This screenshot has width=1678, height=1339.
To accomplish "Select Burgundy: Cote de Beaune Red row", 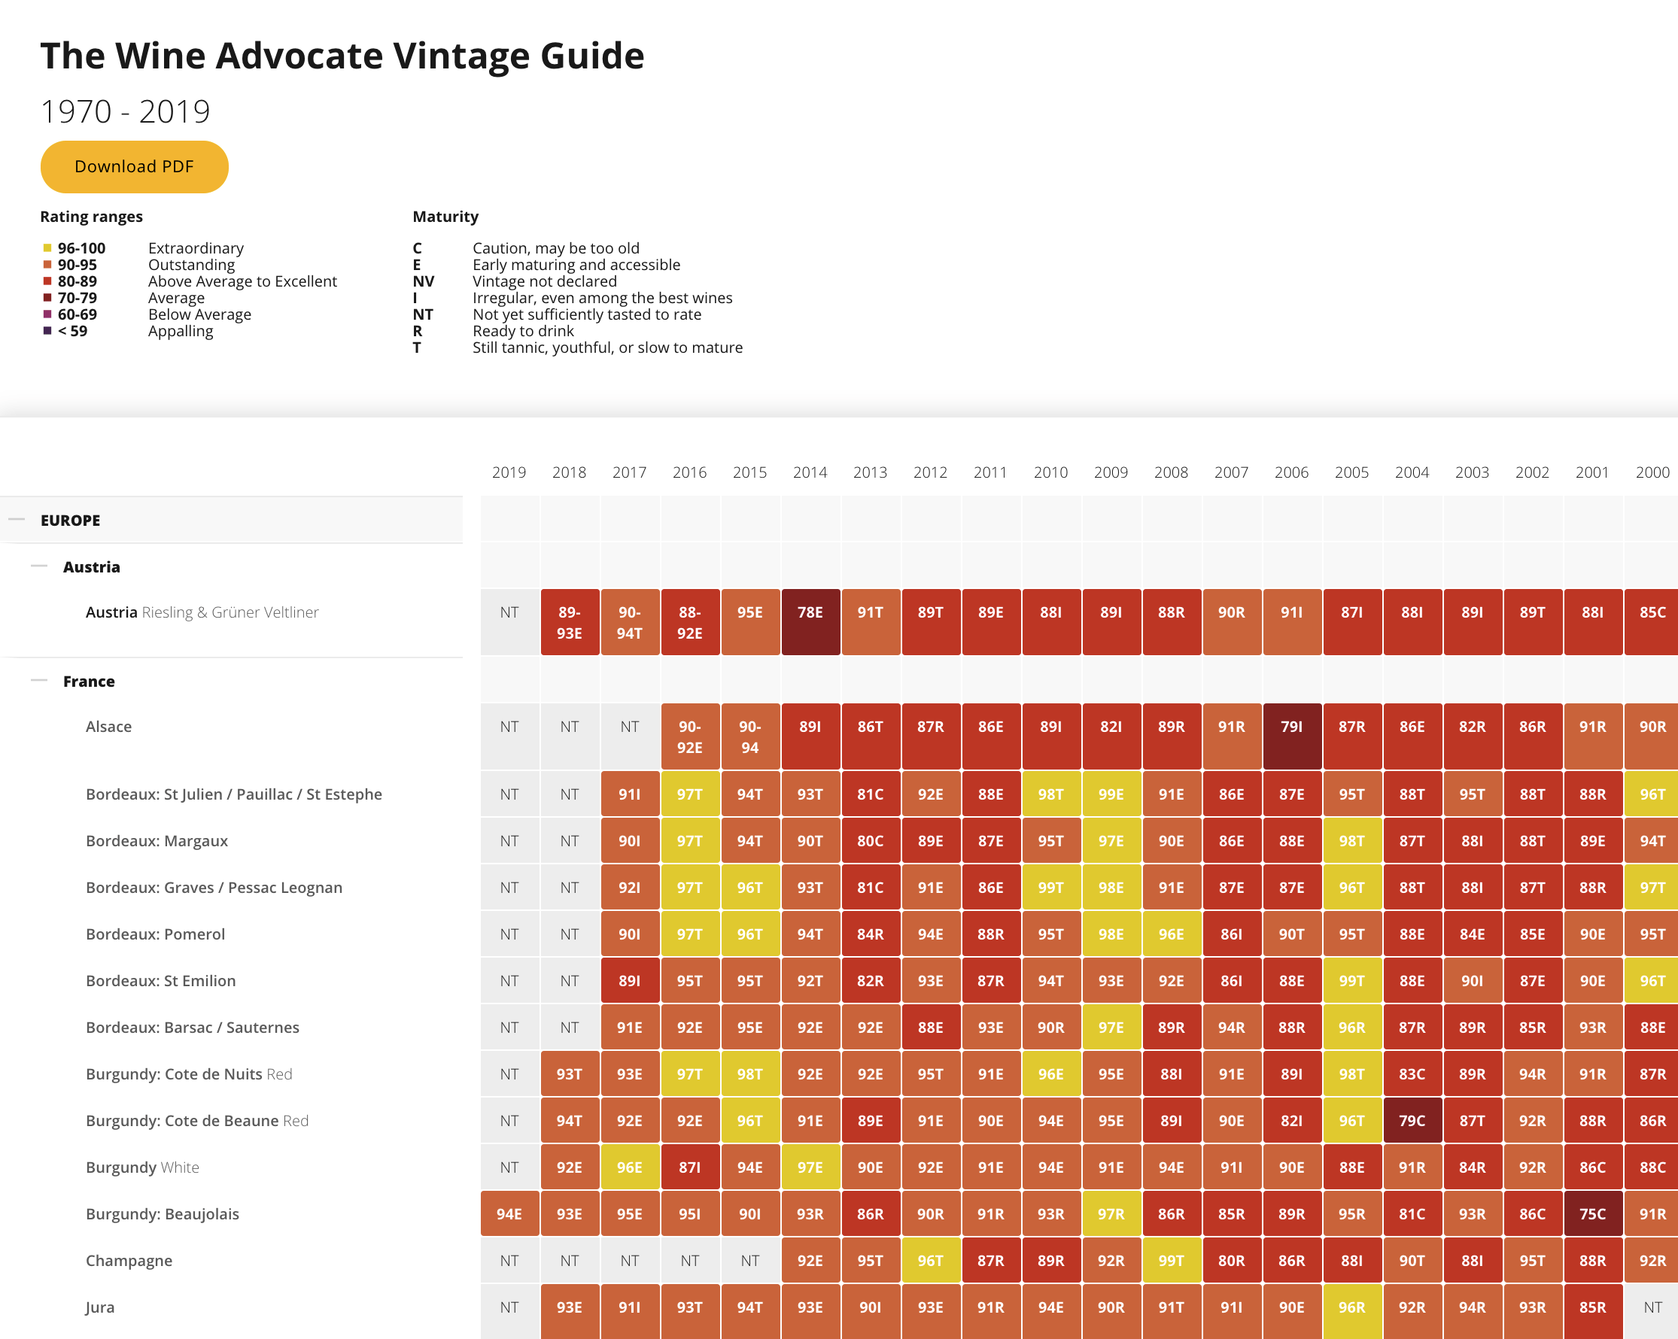I will click(x=197, y=1121).
